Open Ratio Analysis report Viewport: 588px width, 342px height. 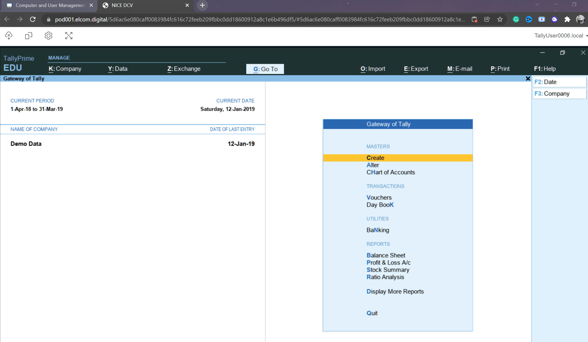tap(385, 277)
